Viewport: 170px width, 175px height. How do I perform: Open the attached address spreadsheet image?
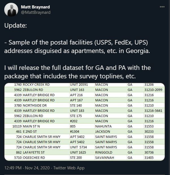coord(85,122)
